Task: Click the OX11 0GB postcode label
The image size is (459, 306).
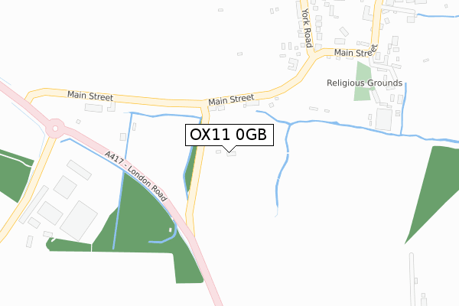Action: pyautogui.click(x=229, y=135)
